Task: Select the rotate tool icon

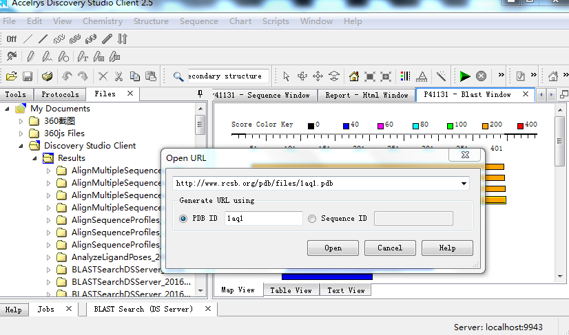Action: click(x=302, y=76)
